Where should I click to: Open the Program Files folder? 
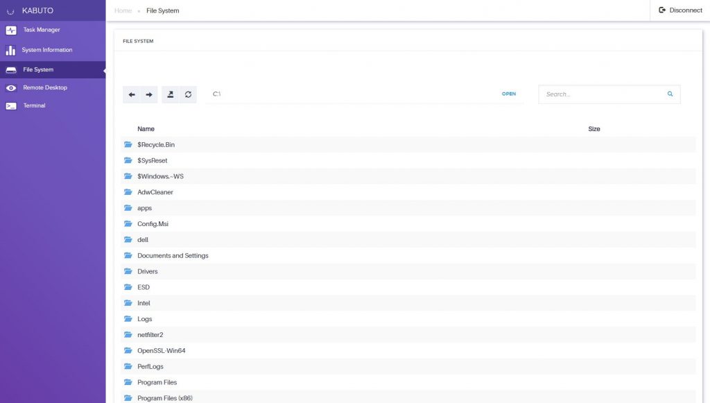click(x=157, y=383)
